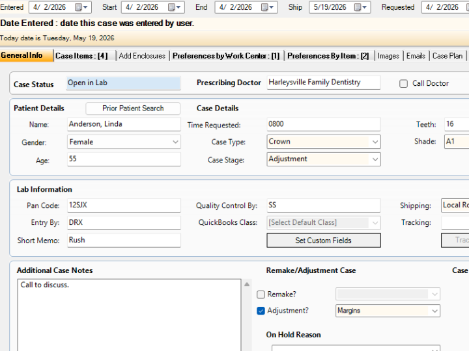Screen dimensions: 469x351
Task: Tick the Call Doctor checkbox
Action: click(x=403, y=84)
